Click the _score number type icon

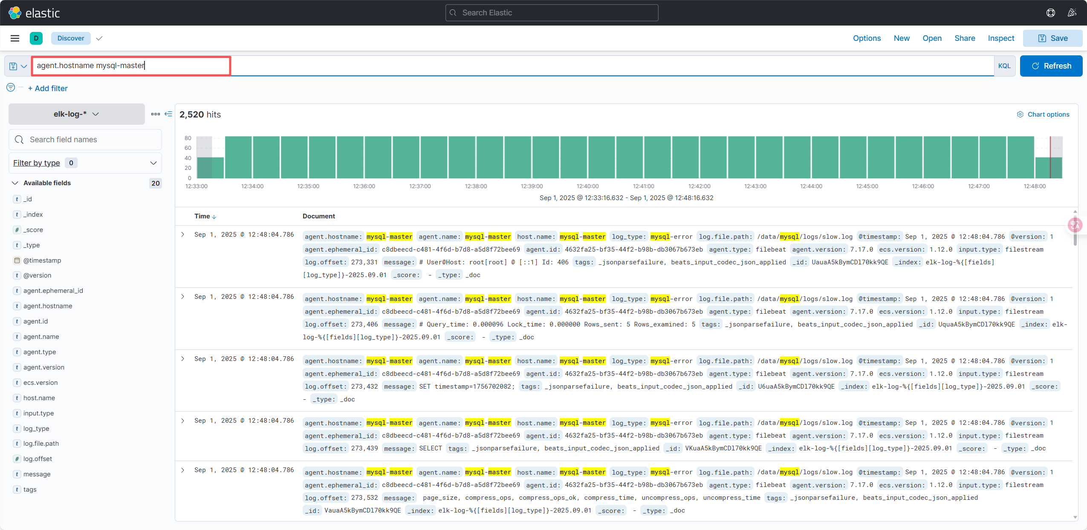17,230
